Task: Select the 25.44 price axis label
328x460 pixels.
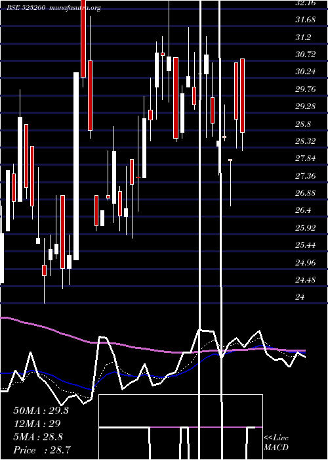Action: click(306, 245)
